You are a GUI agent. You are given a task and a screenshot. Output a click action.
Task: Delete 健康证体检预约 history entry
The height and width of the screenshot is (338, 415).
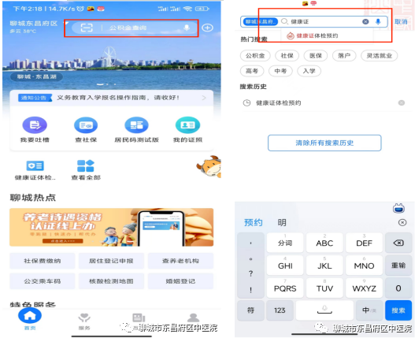(x=402, y=102)
